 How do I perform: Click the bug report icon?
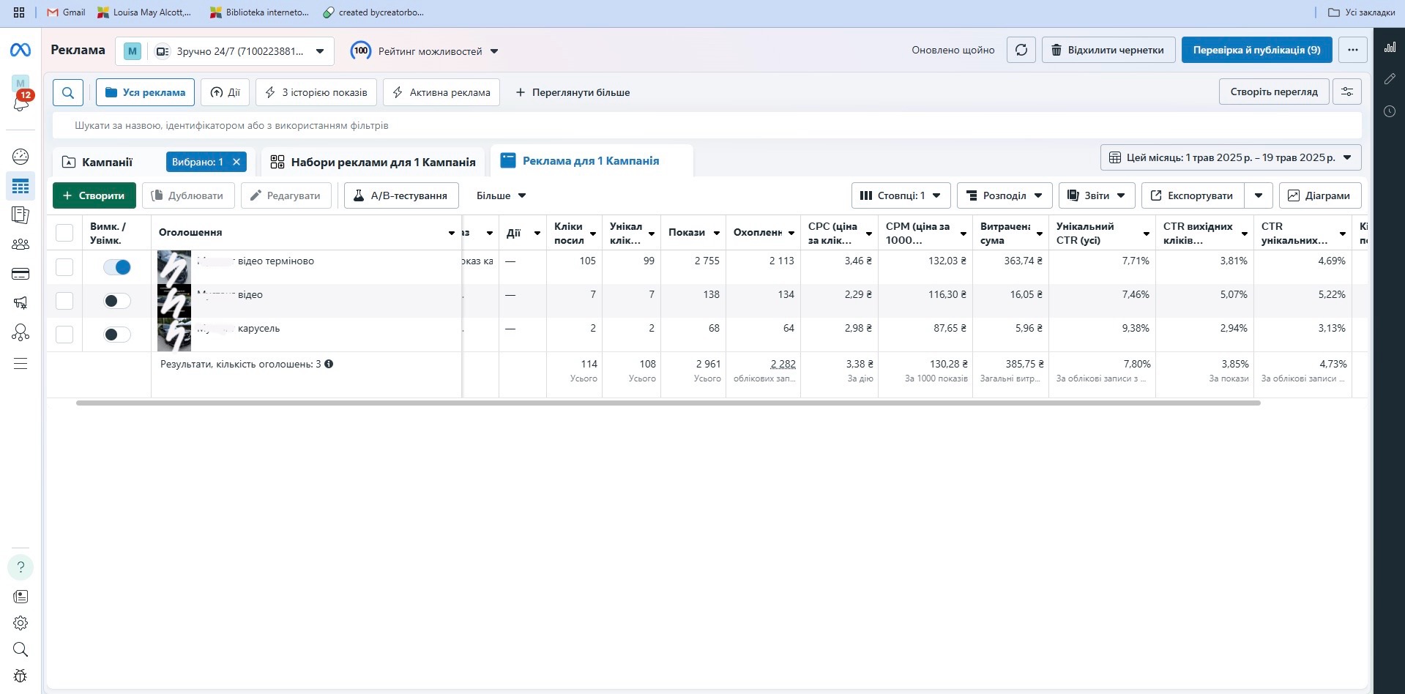point(21,676)
